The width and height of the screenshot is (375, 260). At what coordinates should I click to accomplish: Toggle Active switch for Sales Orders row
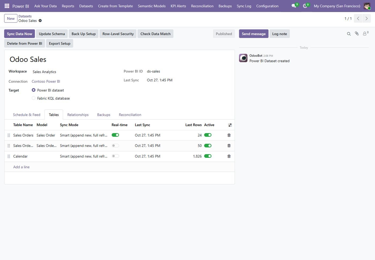(x=208, y=135)
